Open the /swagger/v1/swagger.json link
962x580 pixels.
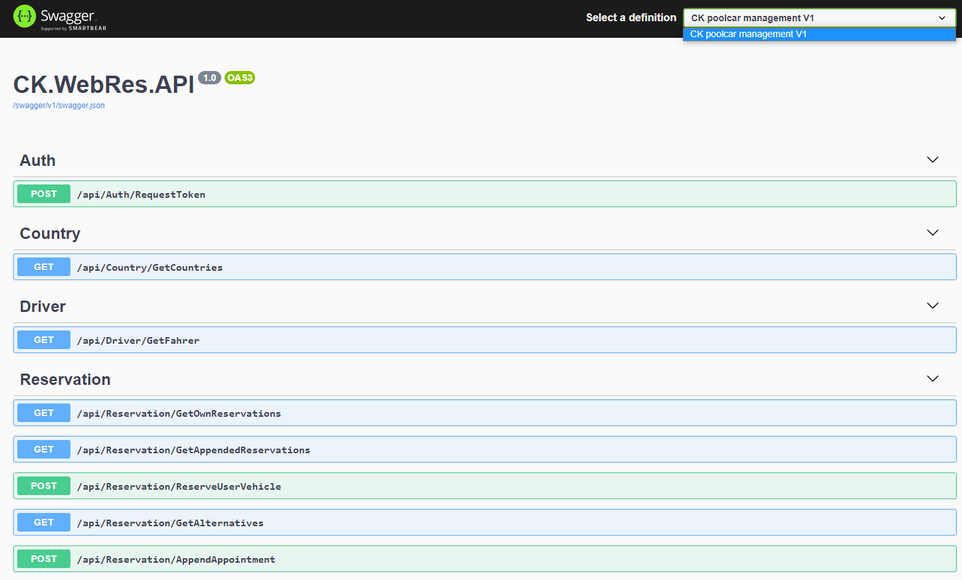tap(58, 105)
